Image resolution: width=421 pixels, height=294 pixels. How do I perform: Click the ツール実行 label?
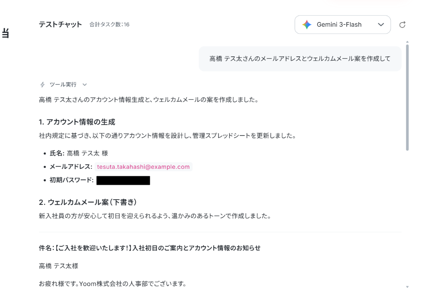pyautogui.click(x=63, y=85)
